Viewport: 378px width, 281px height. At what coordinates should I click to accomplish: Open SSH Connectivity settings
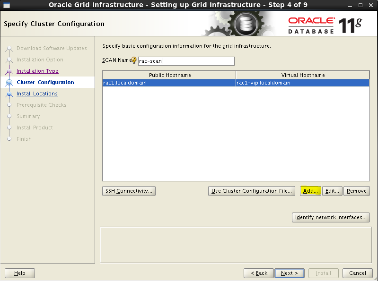pos(129,191)
